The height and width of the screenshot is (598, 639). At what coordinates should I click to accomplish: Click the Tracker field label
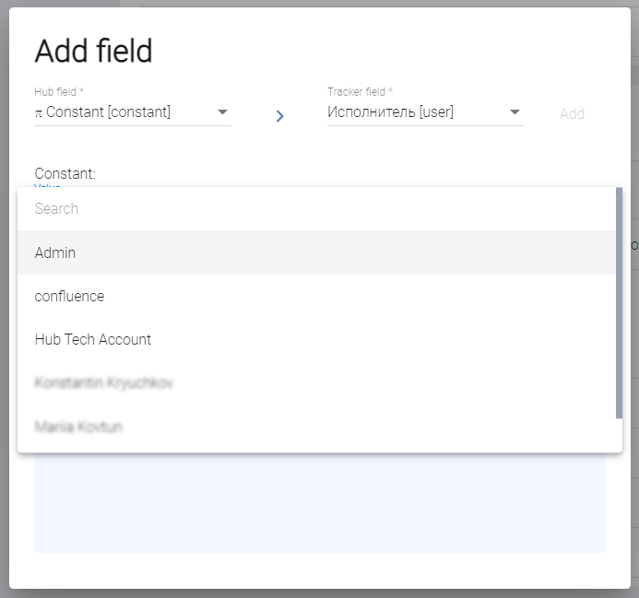click(x=360, y=92)
